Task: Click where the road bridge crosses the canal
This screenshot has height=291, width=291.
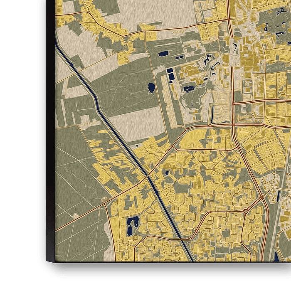Action: (148, 177)
